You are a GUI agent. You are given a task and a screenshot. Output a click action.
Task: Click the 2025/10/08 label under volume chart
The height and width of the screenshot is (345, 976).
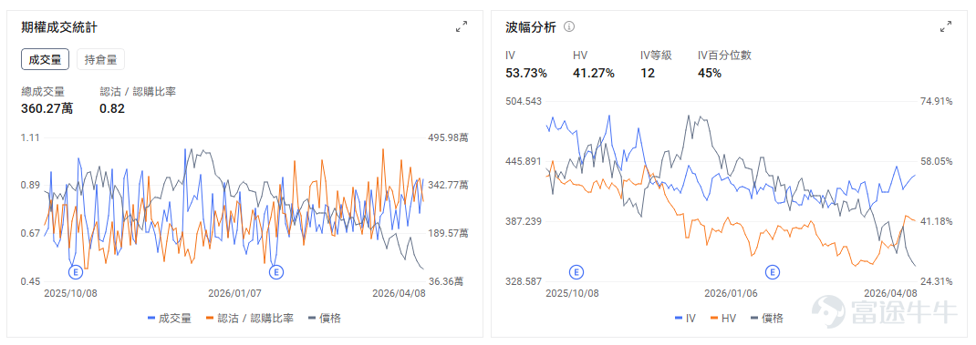71,293
